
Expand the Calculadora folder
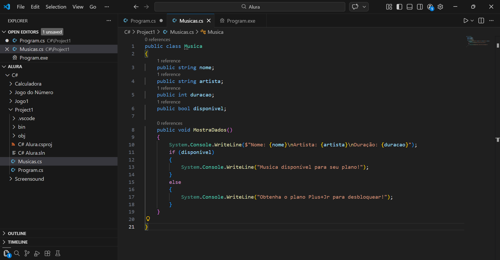pyautogui.click(x=28, y=84)
